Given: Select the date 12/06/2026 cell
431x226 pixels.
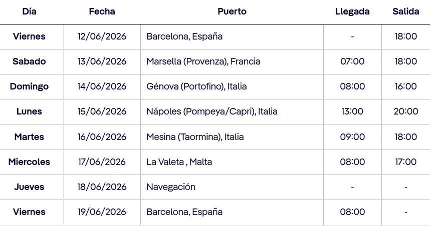Looking at the screenshot, I should (102, 36).
